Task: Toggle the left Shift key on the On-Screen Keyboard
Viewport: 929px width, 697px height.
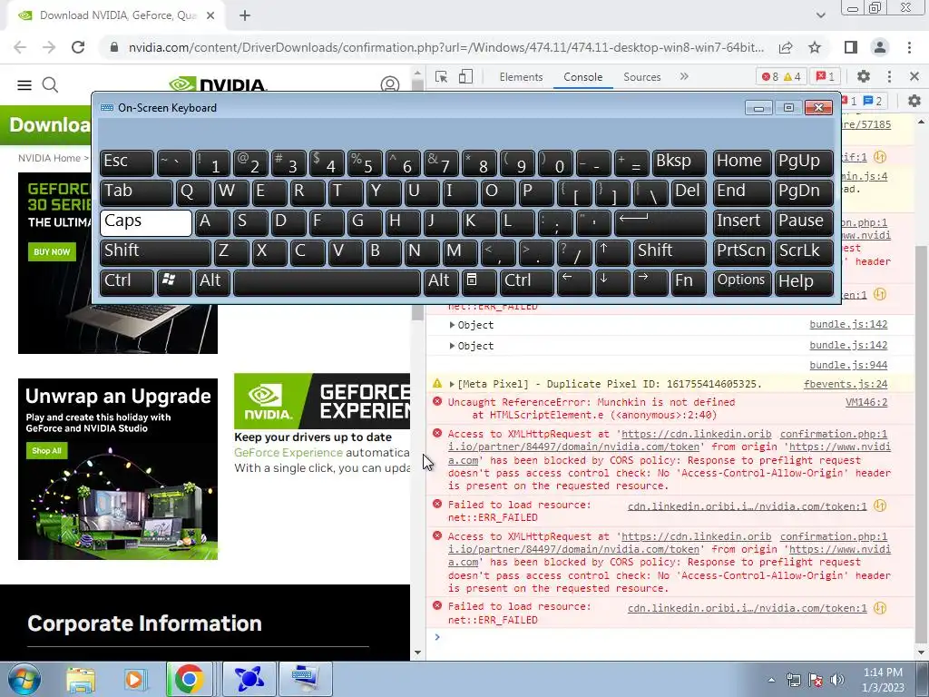Action: pyautogui.click(x=155, y=252)
